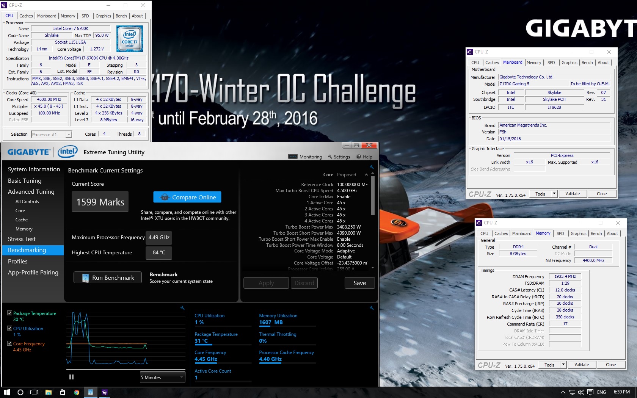
Task: Open volume control in system tray
Action: pyautogui.click(x=581, y=392)
